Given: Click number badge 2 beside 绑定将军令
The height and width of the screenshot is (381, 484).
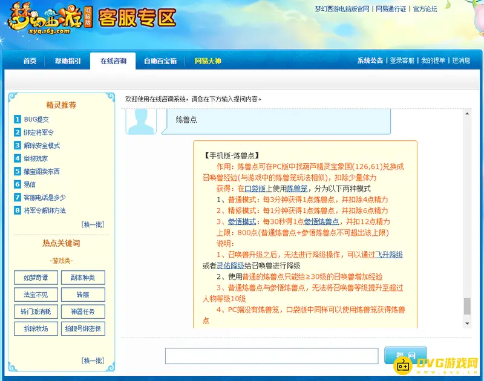Looking at the screenshot, I should tap(18, 132).
